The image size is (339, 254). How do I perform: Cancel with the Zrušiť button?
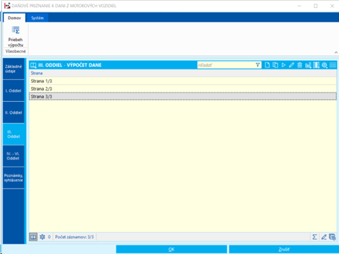coord(284,249)
